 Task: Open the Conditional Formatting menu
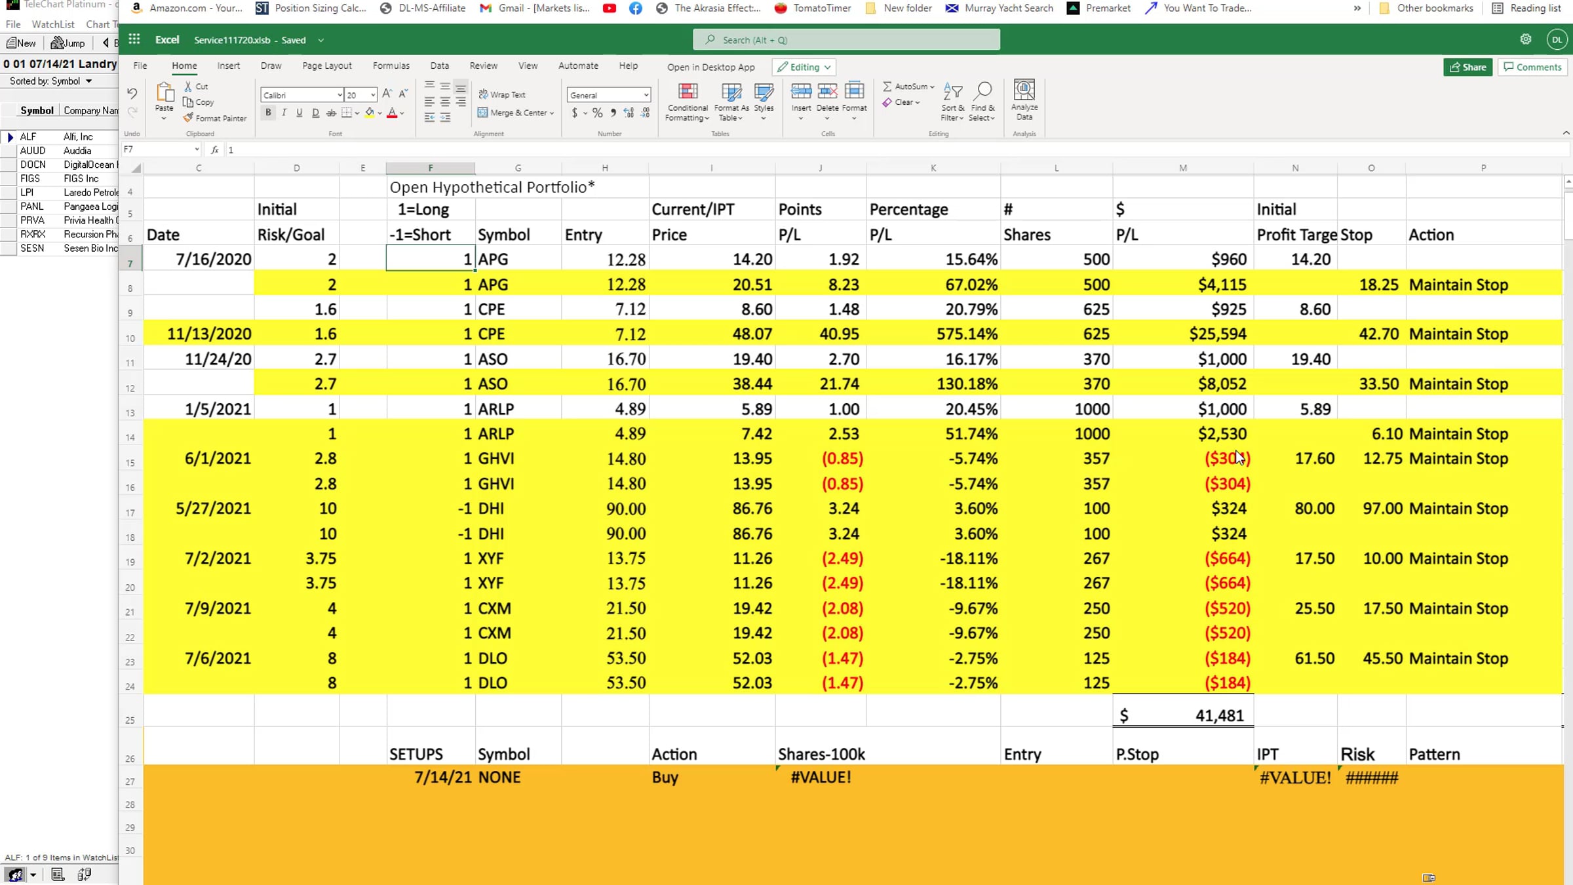[687, 102]
